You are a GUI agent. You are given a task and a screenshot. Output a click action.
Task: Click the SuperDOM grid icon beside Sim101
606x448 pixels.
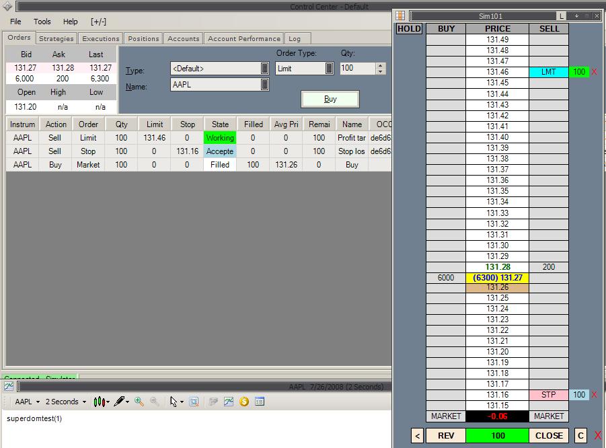[400, 15]
